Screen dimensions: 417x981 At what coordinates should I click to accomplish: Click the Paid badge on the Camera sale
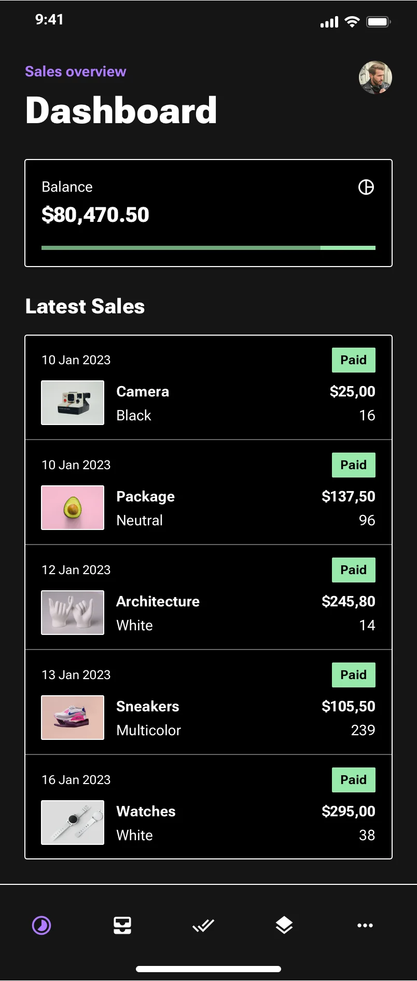pos(353,360)
